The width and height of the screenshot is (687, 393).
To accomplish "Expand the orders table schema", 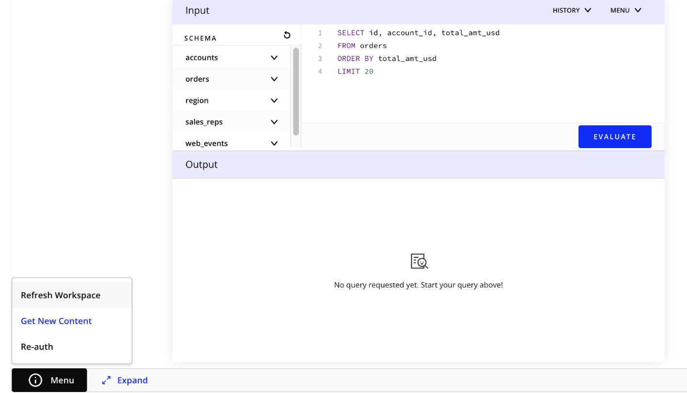I will point(274,78).
